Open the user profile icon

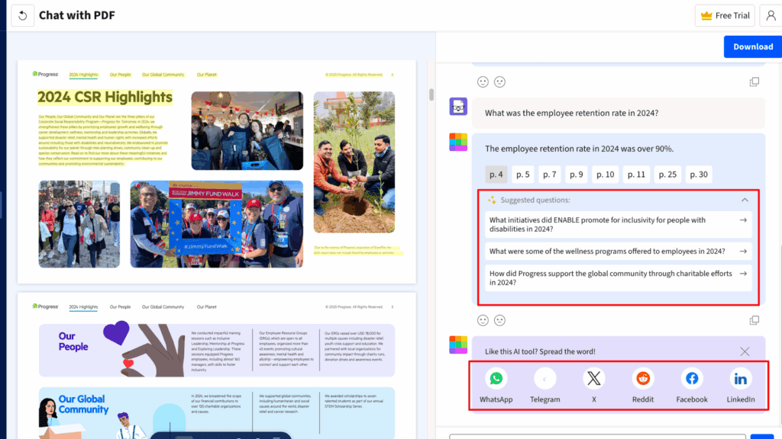click(767, 15)
